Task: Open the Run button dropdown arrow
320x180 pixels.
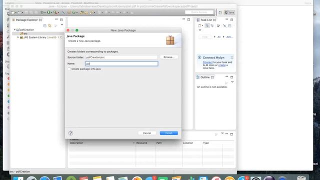Action: point(51,12)
